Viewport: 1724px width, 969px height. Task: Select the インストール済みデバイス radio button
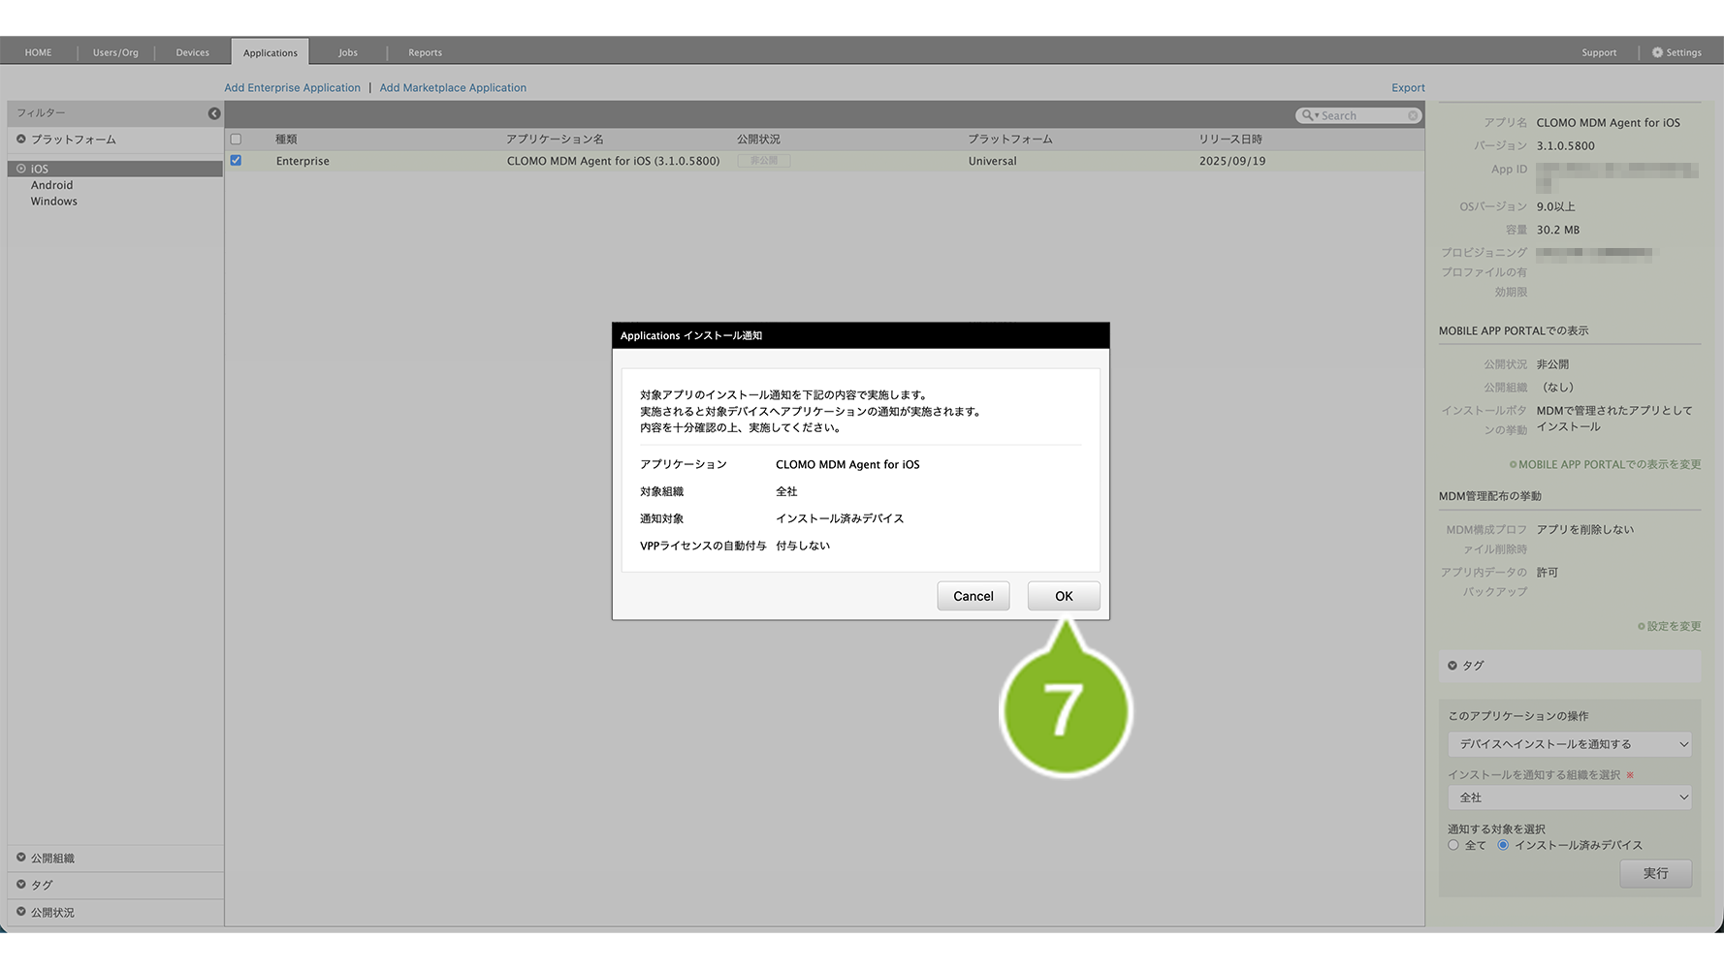coord(1503,845)
